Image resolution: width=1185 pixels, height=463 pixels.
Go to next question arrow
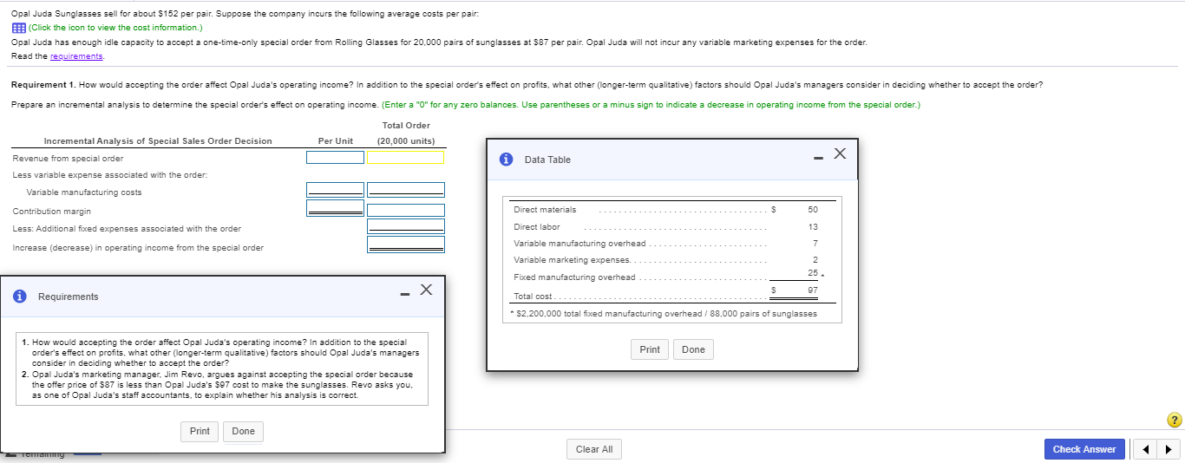[1169, 449]
